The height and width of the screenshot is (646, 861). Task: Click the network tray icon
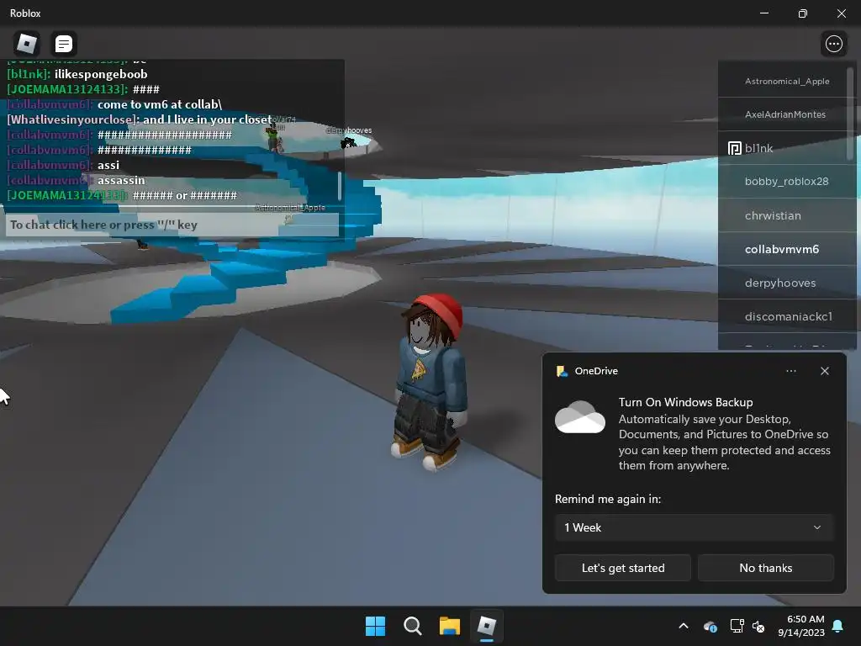click(x=737, y=626)
